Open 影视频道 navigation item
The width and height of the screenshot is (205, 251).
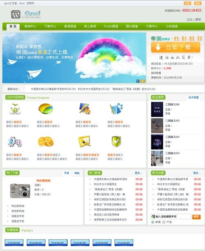[x=70, y=26]
